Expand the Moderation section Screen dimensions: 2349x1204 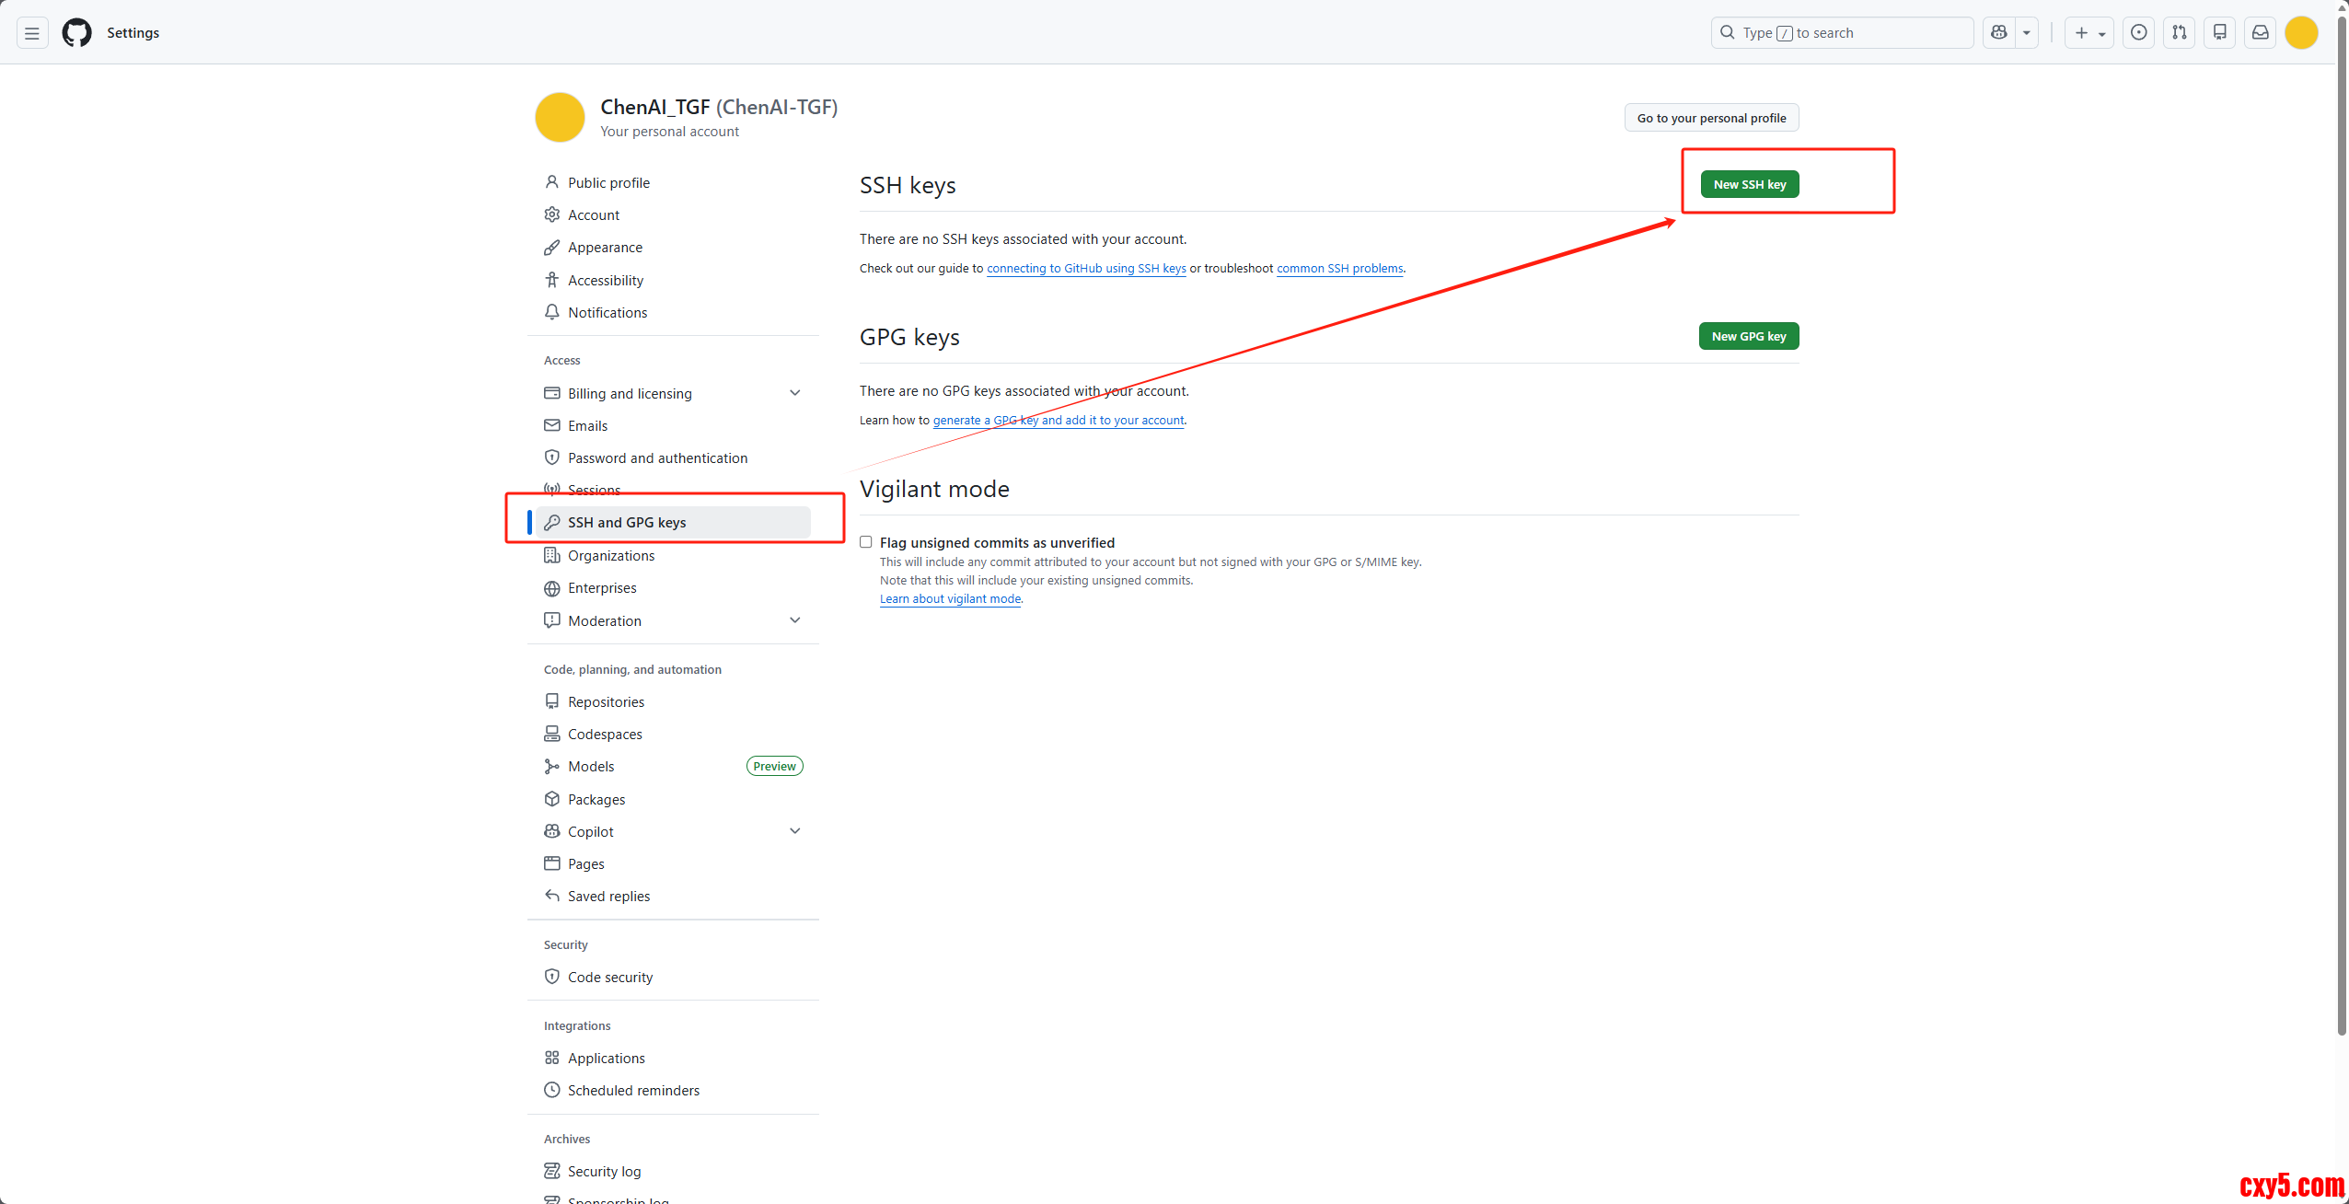(794, 620)
